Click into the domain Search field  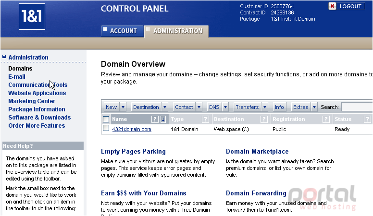pos(357,107)
